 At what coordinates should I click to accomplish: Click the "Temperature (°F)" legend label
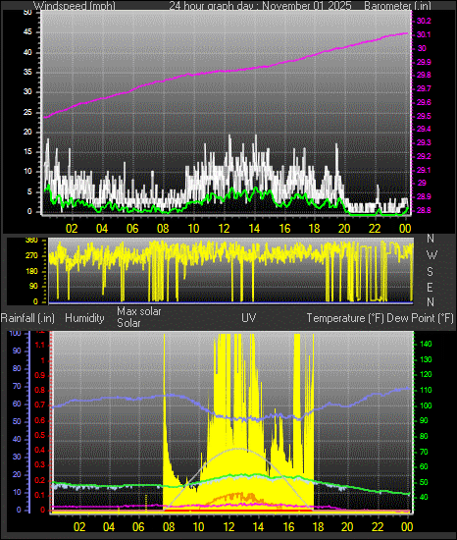345,318
